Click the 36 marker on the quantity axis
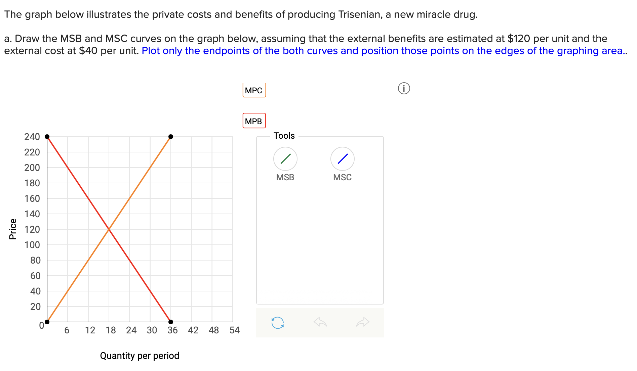 coord(172,330)
